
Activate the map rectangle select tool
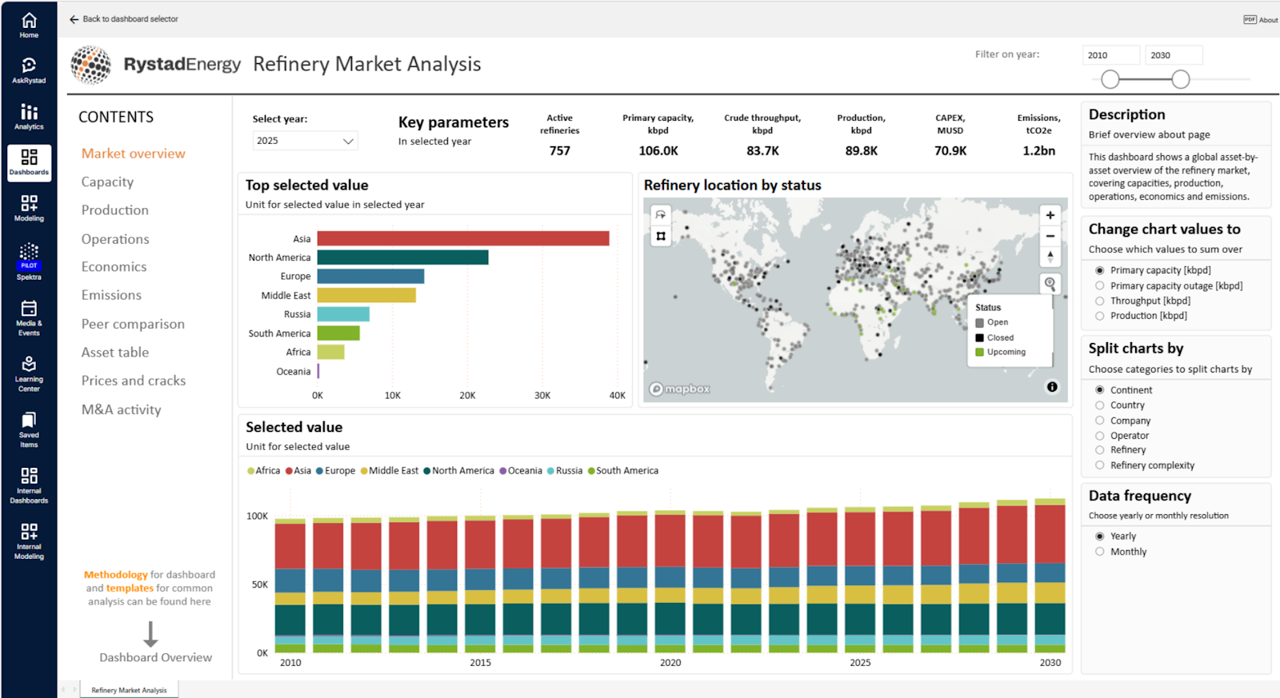pyautogui.click(x=661, y=236)
